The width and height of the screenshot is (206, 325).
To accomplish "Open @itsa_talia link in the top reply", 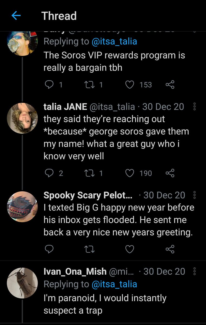I will pos(114,41).
